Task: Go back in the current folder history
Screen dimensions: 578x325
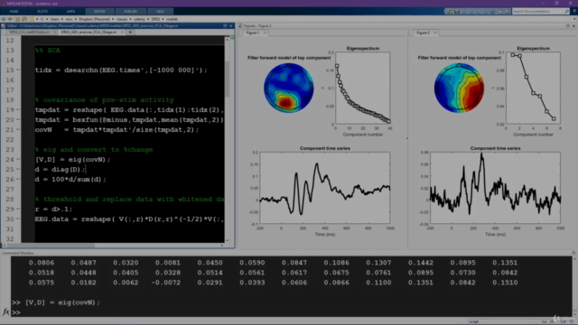Action: coord(4,19)
